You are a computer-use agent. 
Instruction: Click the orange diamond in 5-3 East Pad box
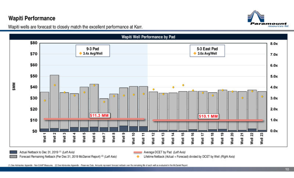195,53
